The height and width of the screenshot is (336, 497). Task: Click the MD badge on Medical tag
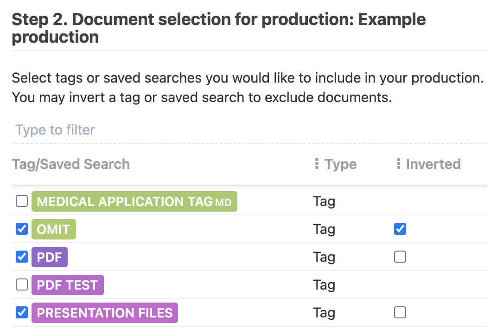(223, 202)
